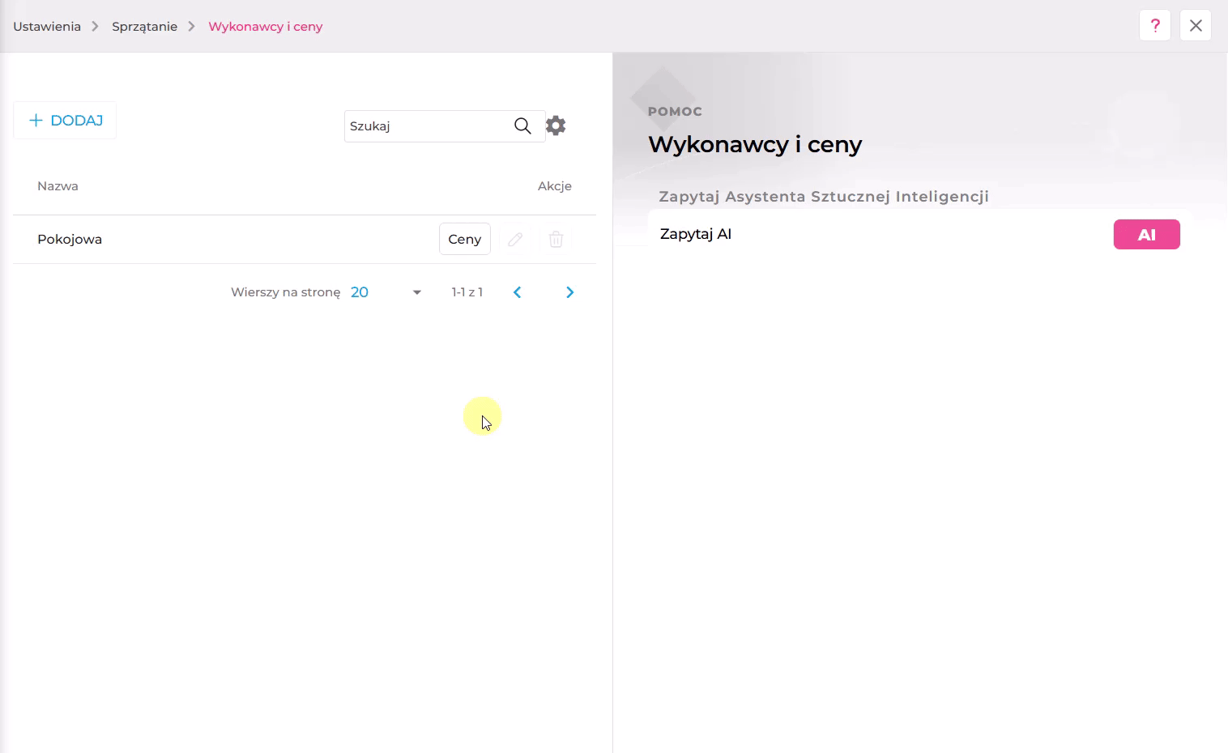Click the Zapytaj Asystenta Sztucznej Inteligencji heading
Viewport: 1228px width, 753px height.
pos(824,197)
